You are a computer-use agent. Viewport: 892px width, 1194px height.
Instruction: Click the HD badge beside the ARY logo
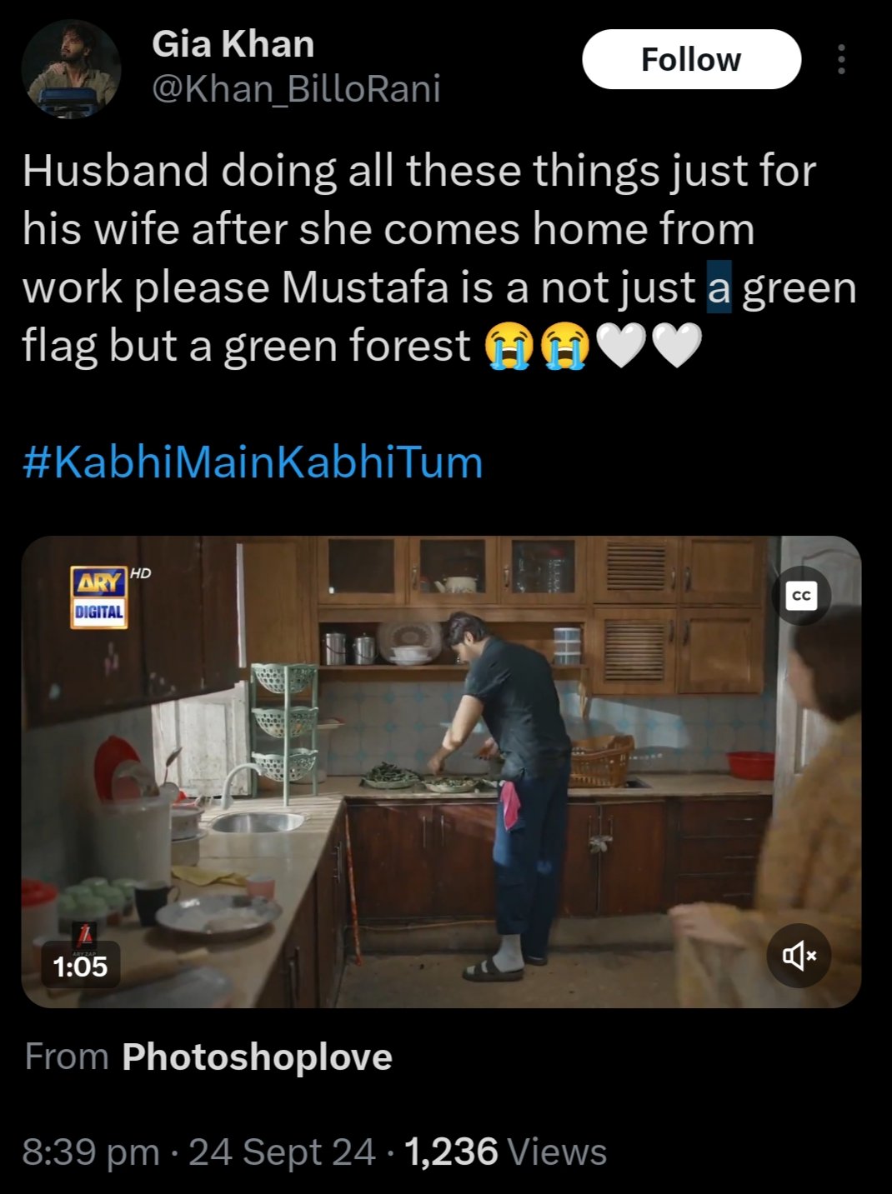[x=140, y=573]
